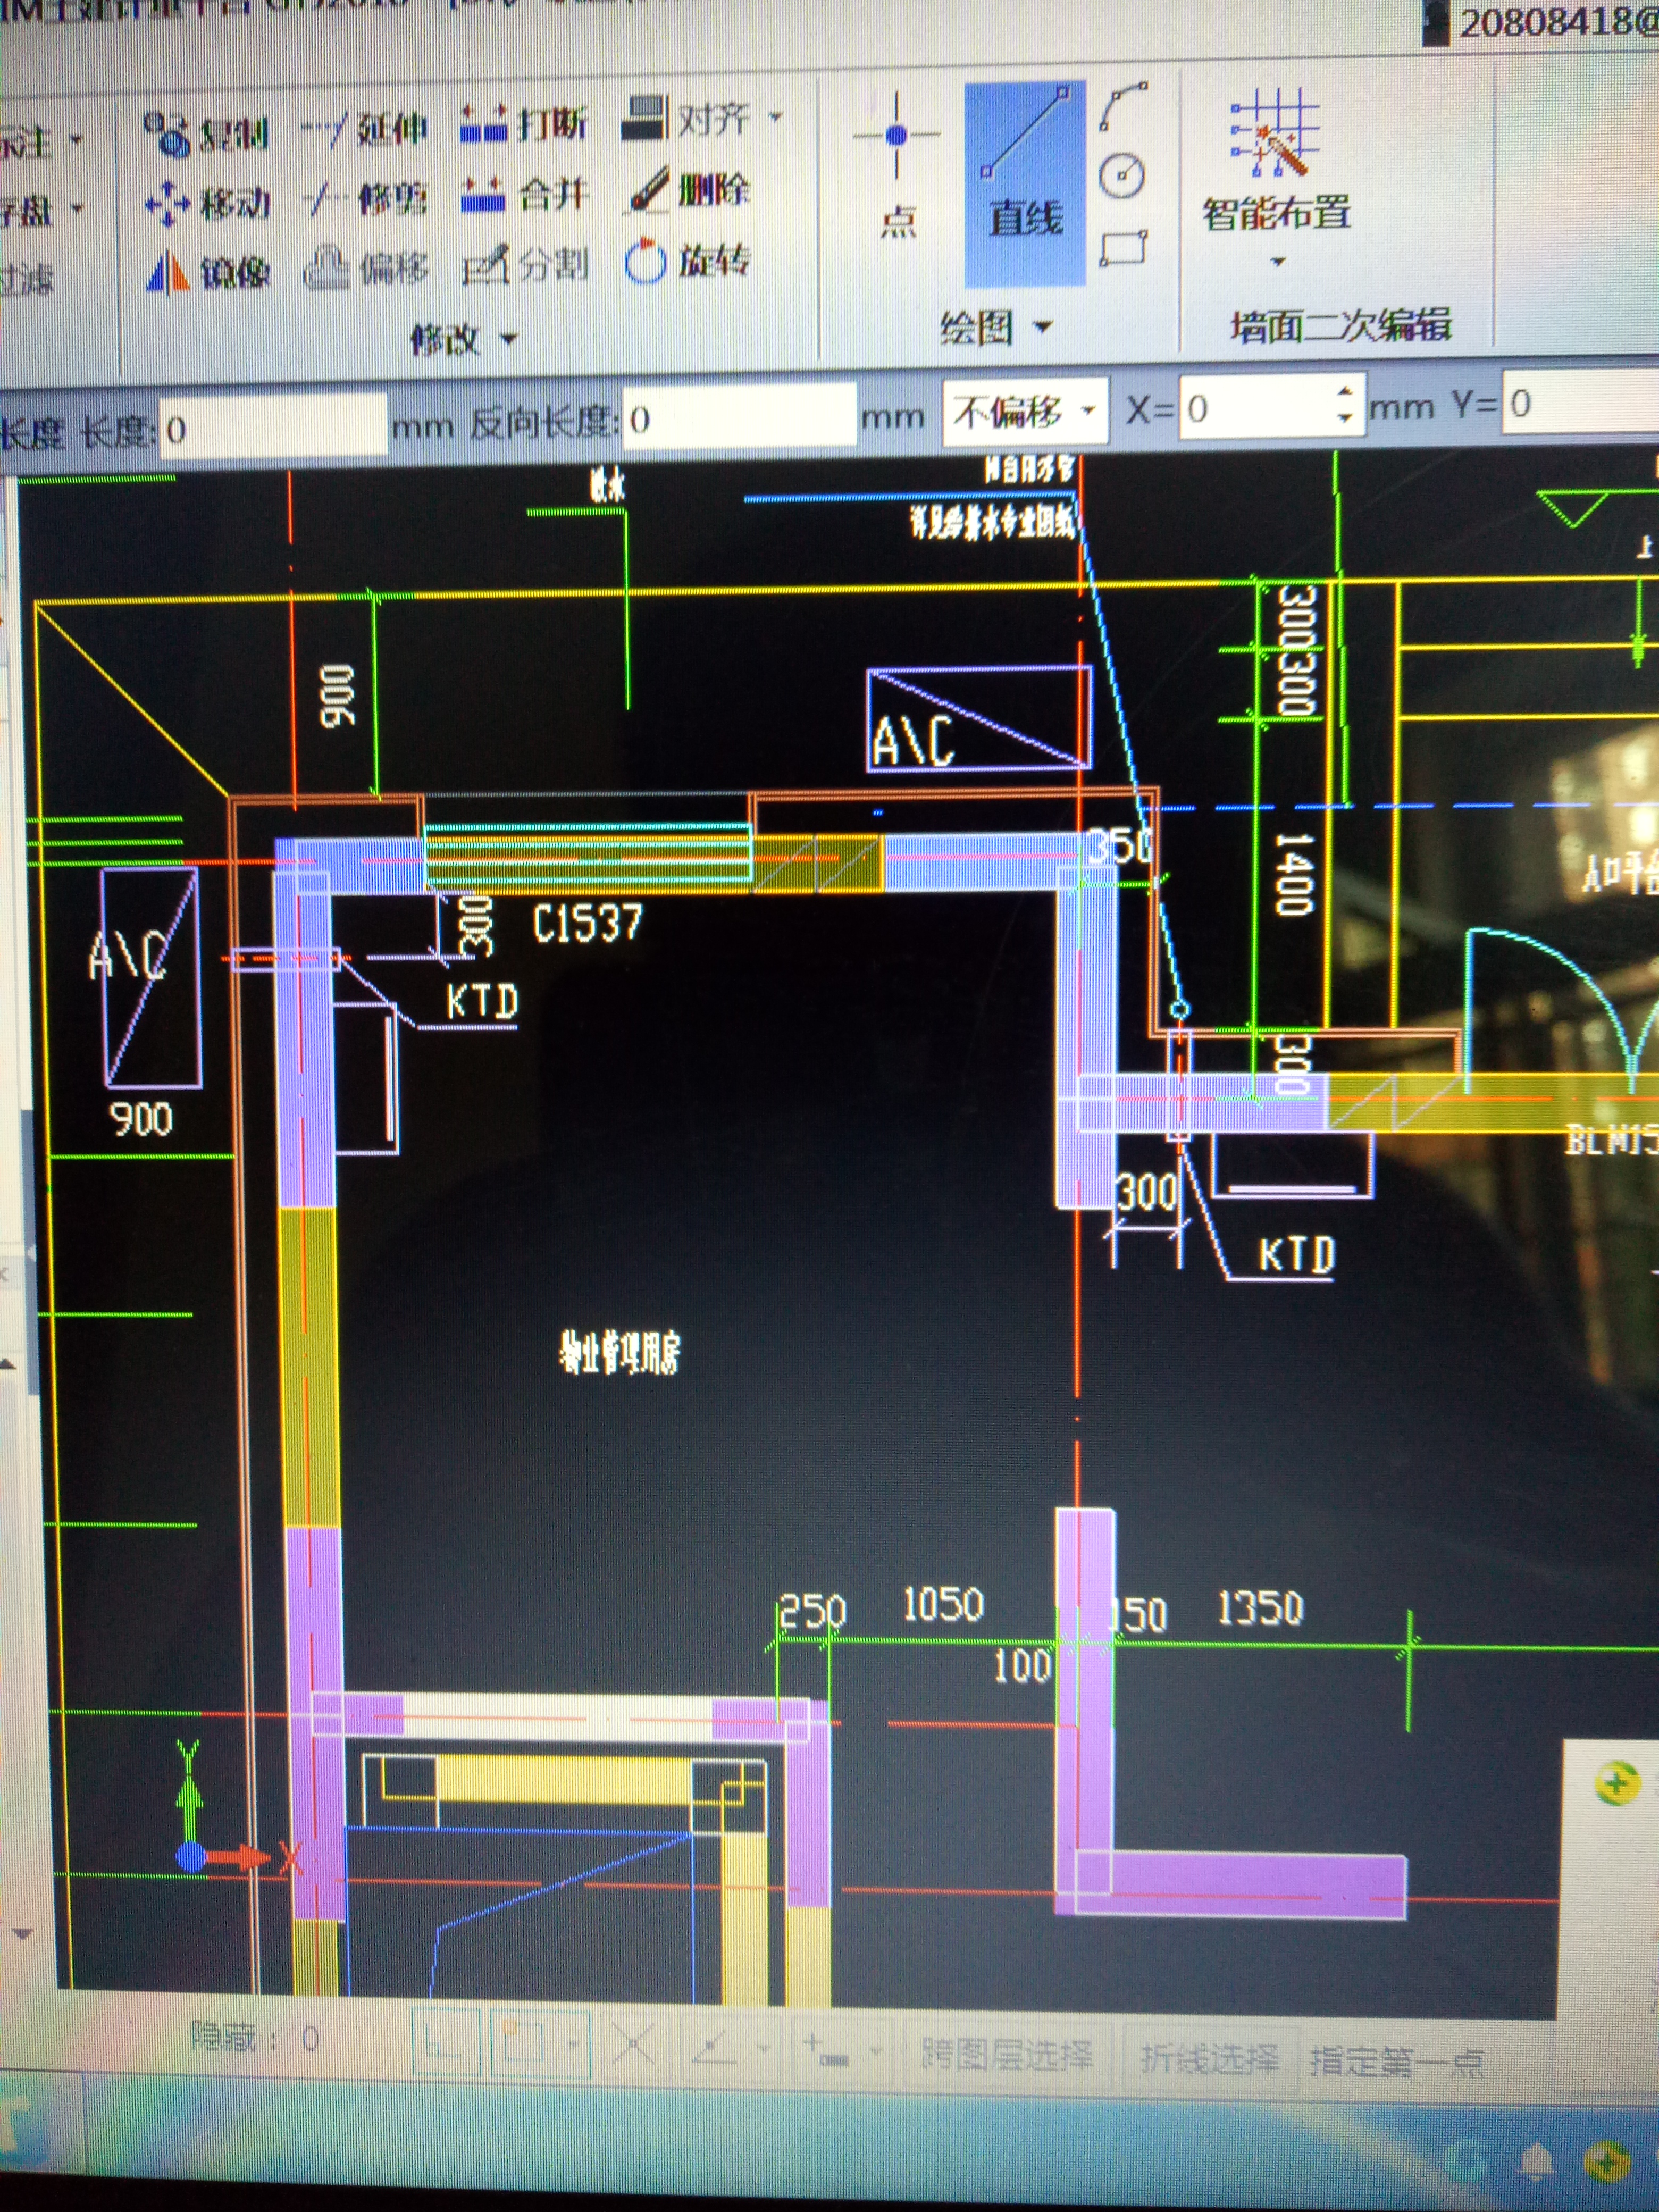Image resolution: width=1659 pixels, height=2212 pixels.
Task: Click the 对齐 (Align) tool
Action: pyautogui.click(x=686, y=119)
